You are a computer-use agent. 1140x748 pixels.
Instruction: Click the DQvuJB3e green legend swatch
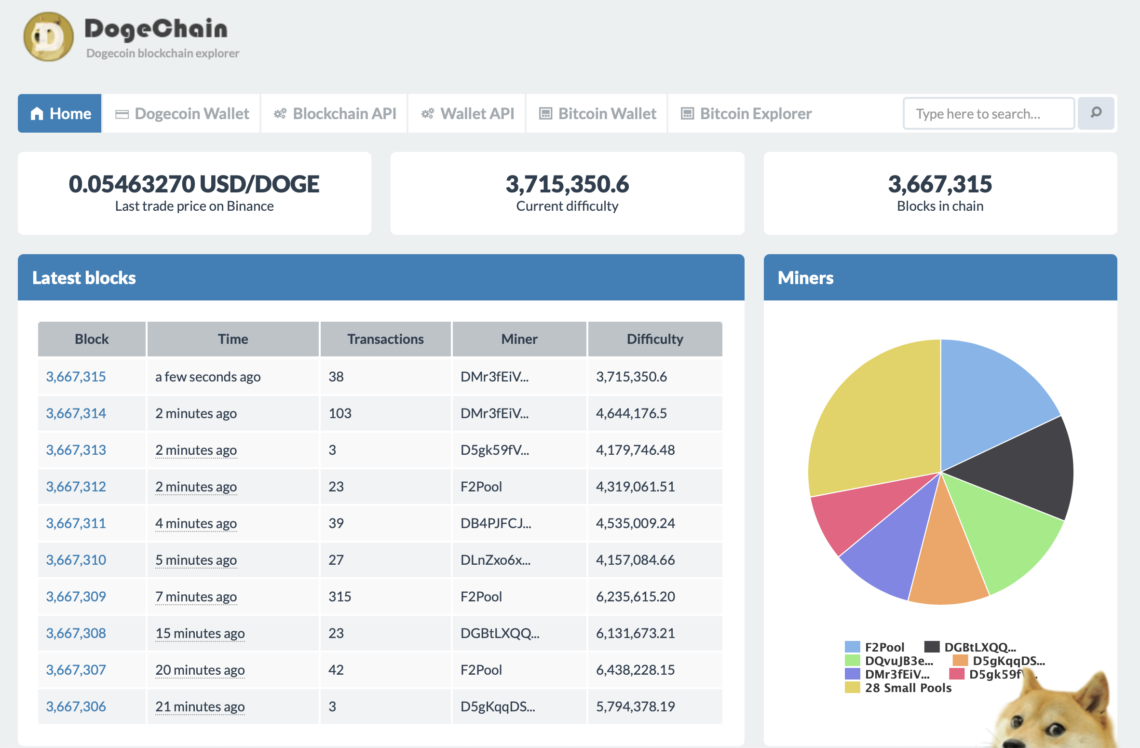coord(853,660)
